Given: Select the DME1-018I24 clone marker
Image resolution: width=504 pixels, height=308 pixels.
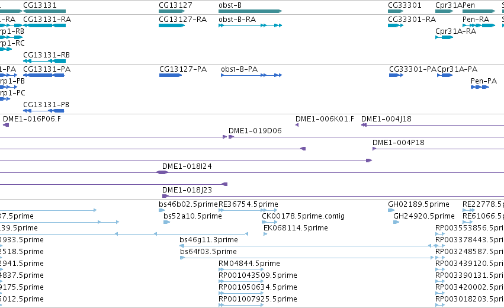Looking at the screenshot, I should pyautogui.click(x=162, y=172).
